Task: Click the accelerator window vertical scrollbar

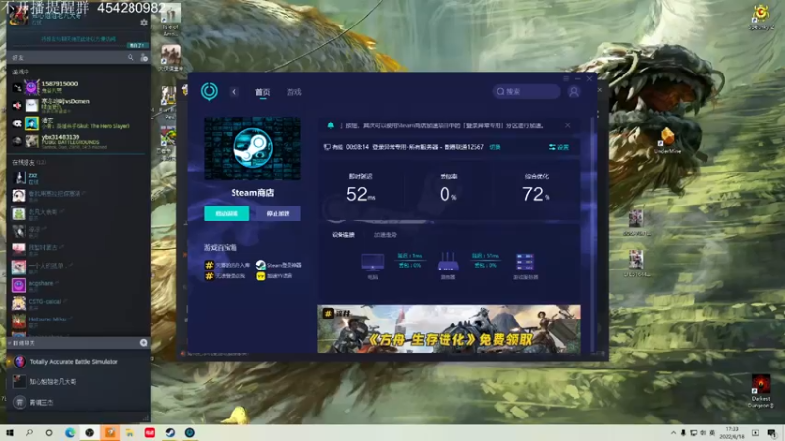Action: [x=593, y=232]
